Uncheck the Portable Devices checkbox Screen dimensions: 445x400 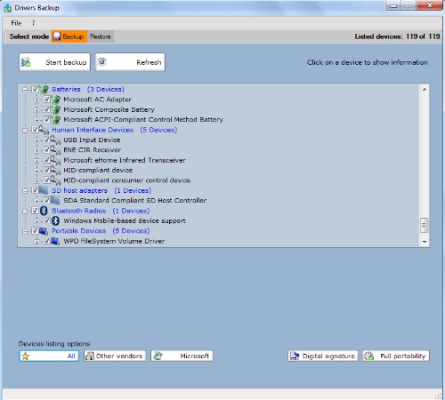(35, 231)
